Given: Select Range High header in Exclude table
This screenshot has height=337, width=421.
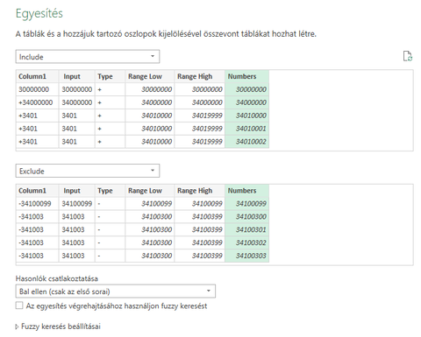Looking at the screenshot, I should [x=200, y=191].
